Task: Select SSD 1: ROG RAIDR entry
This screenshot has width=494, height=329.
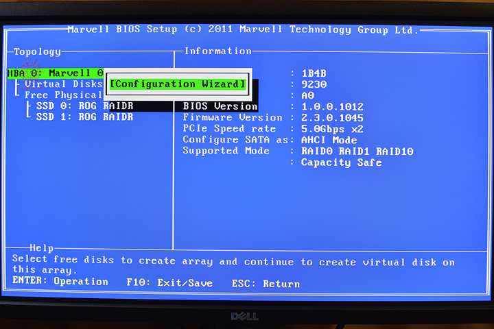Action: point(85,117)
